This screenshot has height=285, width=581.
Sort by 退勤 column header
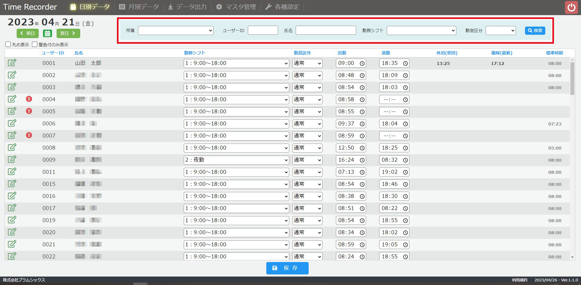pos(386,53)
